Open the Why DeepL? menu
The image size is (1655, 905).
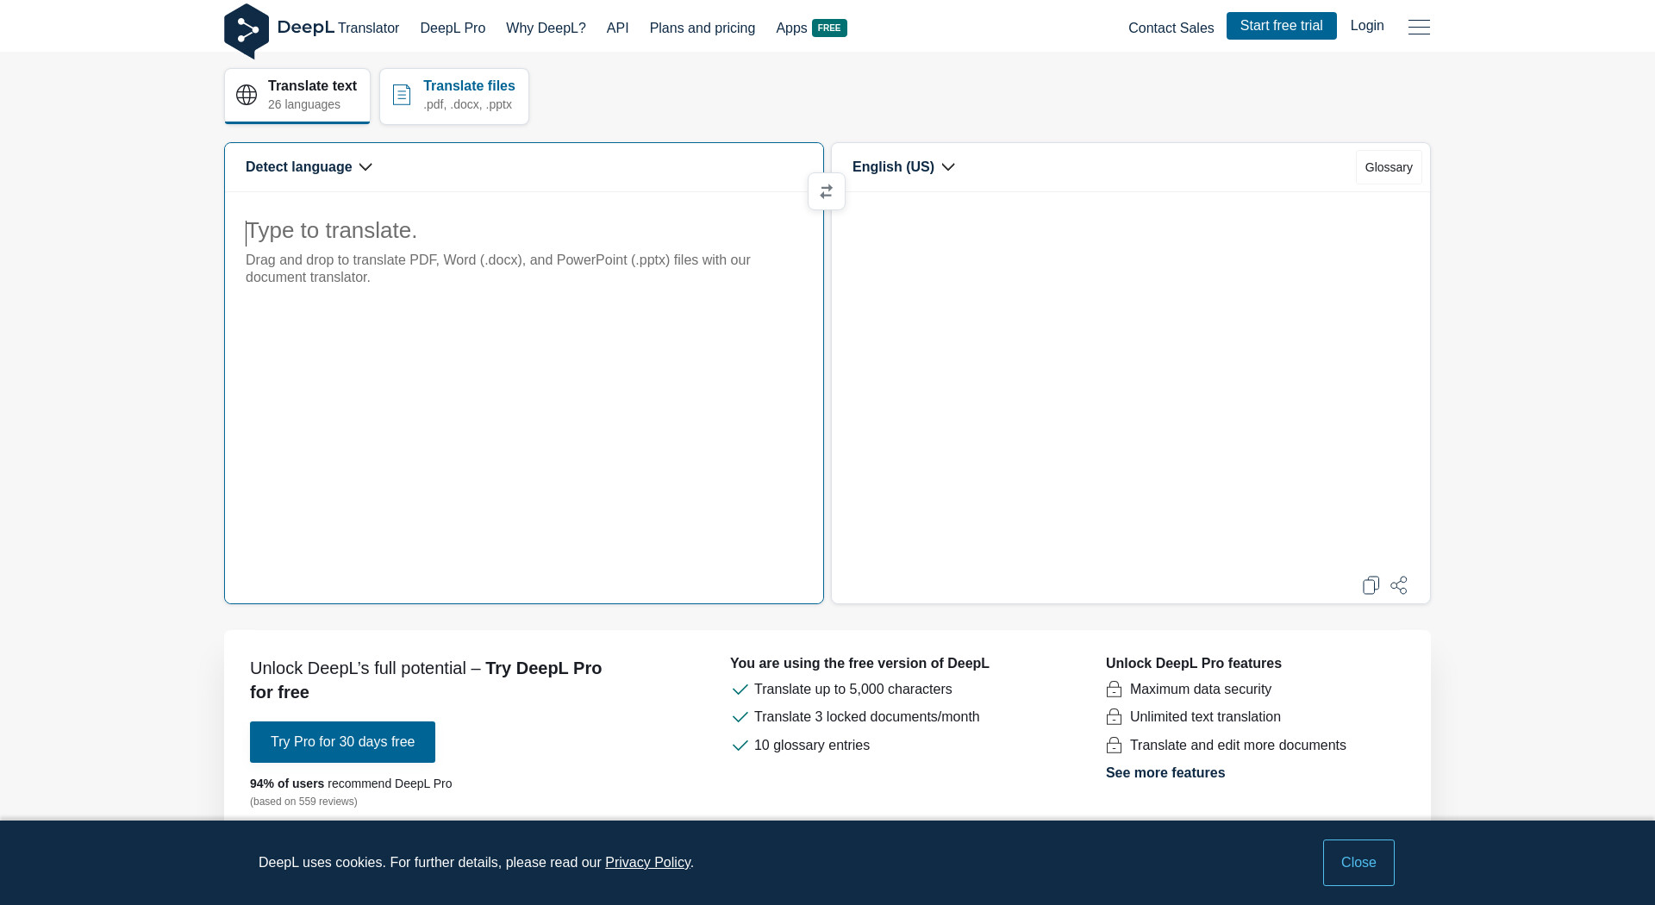[x=546, y=28]
